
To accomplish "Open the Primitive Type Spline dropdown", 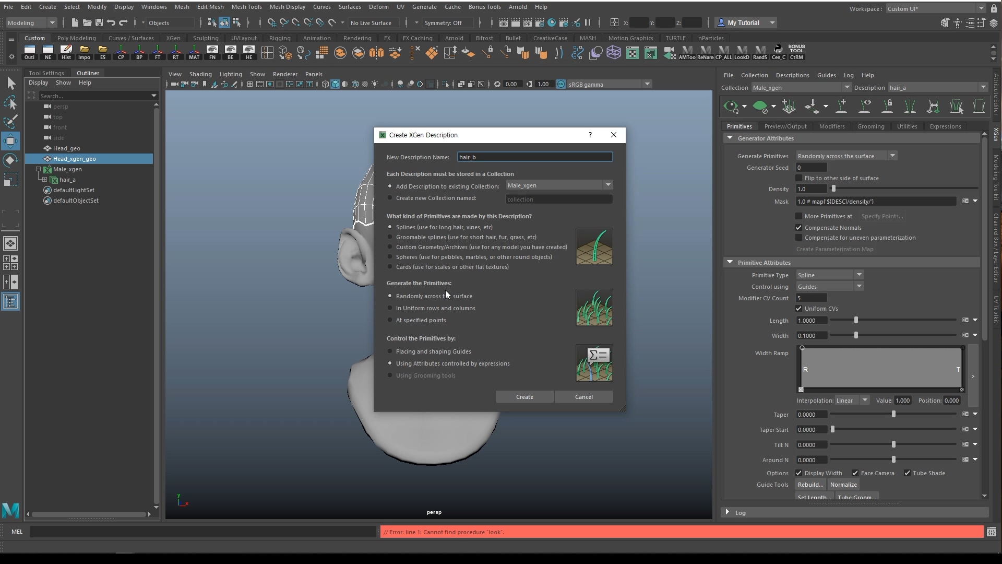I will tap(829, 275).
